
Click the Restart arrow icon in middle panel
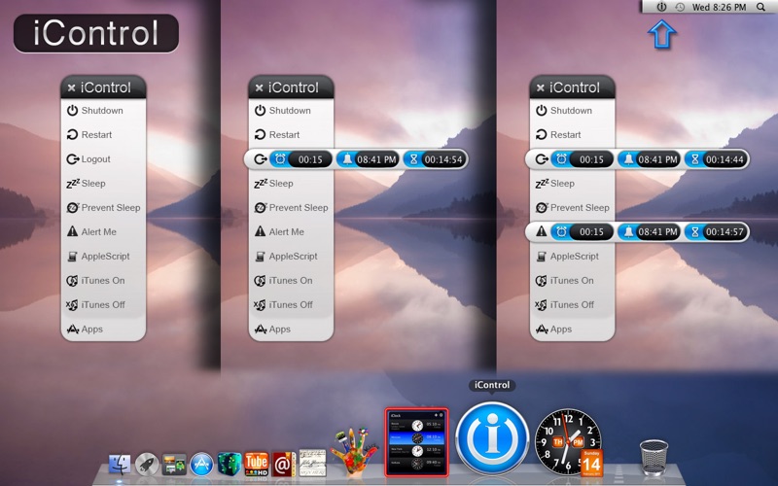[x=260, y=134]
